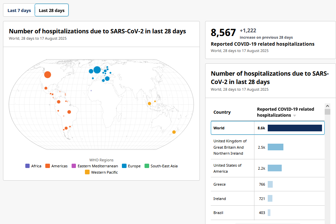Viewport: 336px width, 224px height.
Task: Toggle Eastern Mediterranean legend item
Action: pos(95,166)
